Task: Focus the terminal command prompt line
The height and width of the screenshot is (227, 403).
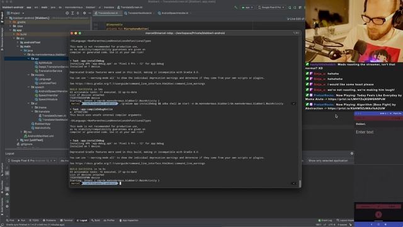Action: pyautogui.click(x=183, y=183)
